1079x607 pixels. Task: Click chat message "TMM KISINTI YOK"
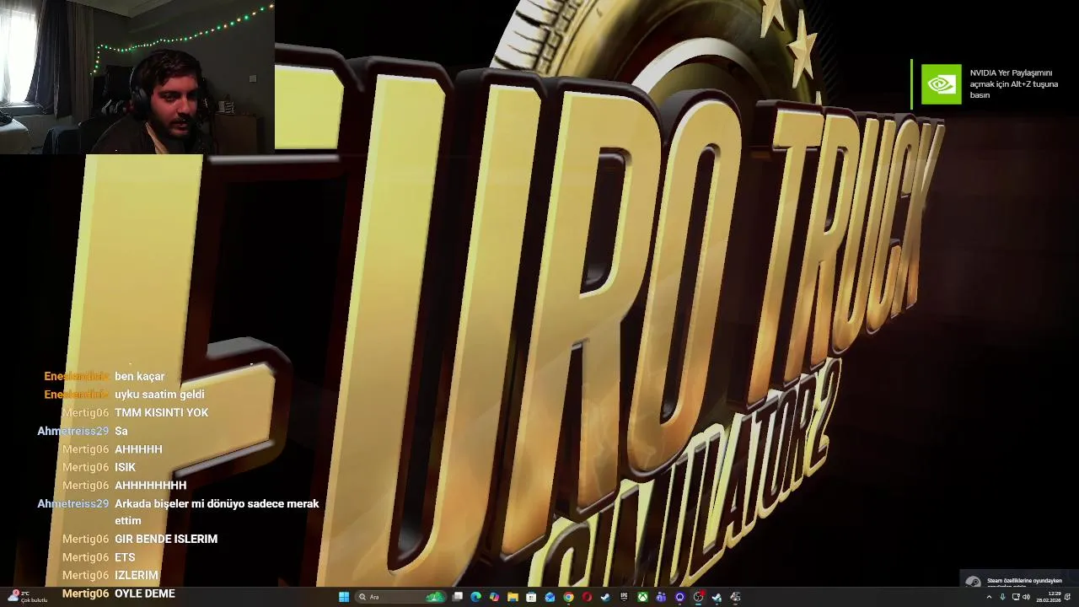click(x=161, y=412)
